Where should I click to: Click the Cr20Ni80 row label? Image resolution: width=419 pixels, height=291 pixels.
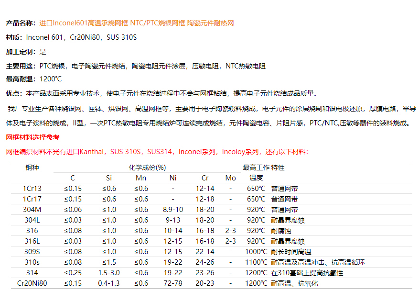(x=32, y=283)
